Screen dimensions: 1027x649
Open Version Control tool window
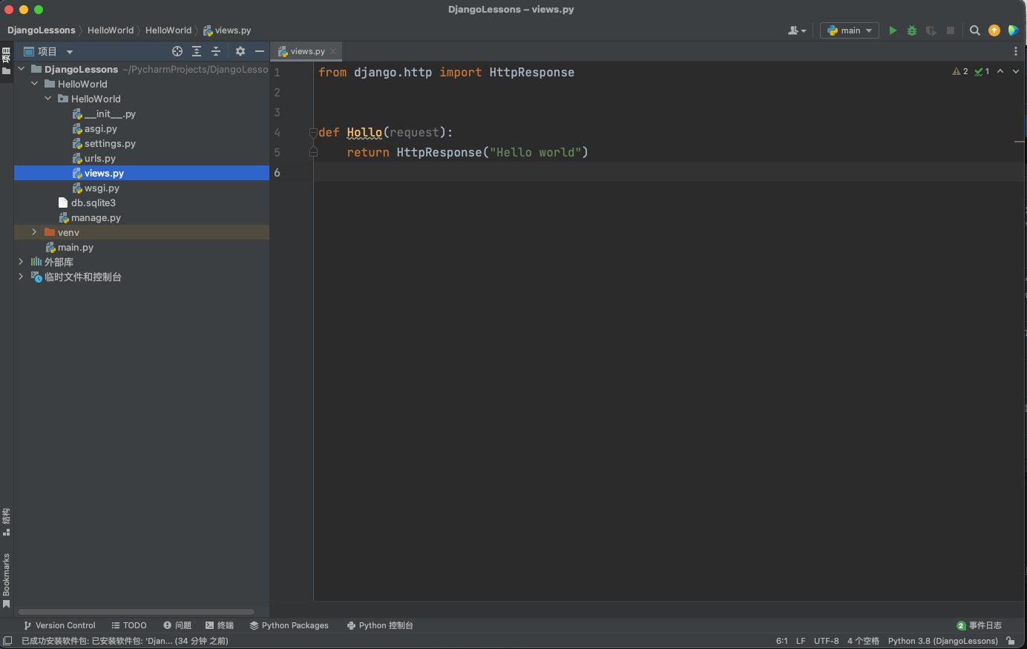(x=59, y=625)
